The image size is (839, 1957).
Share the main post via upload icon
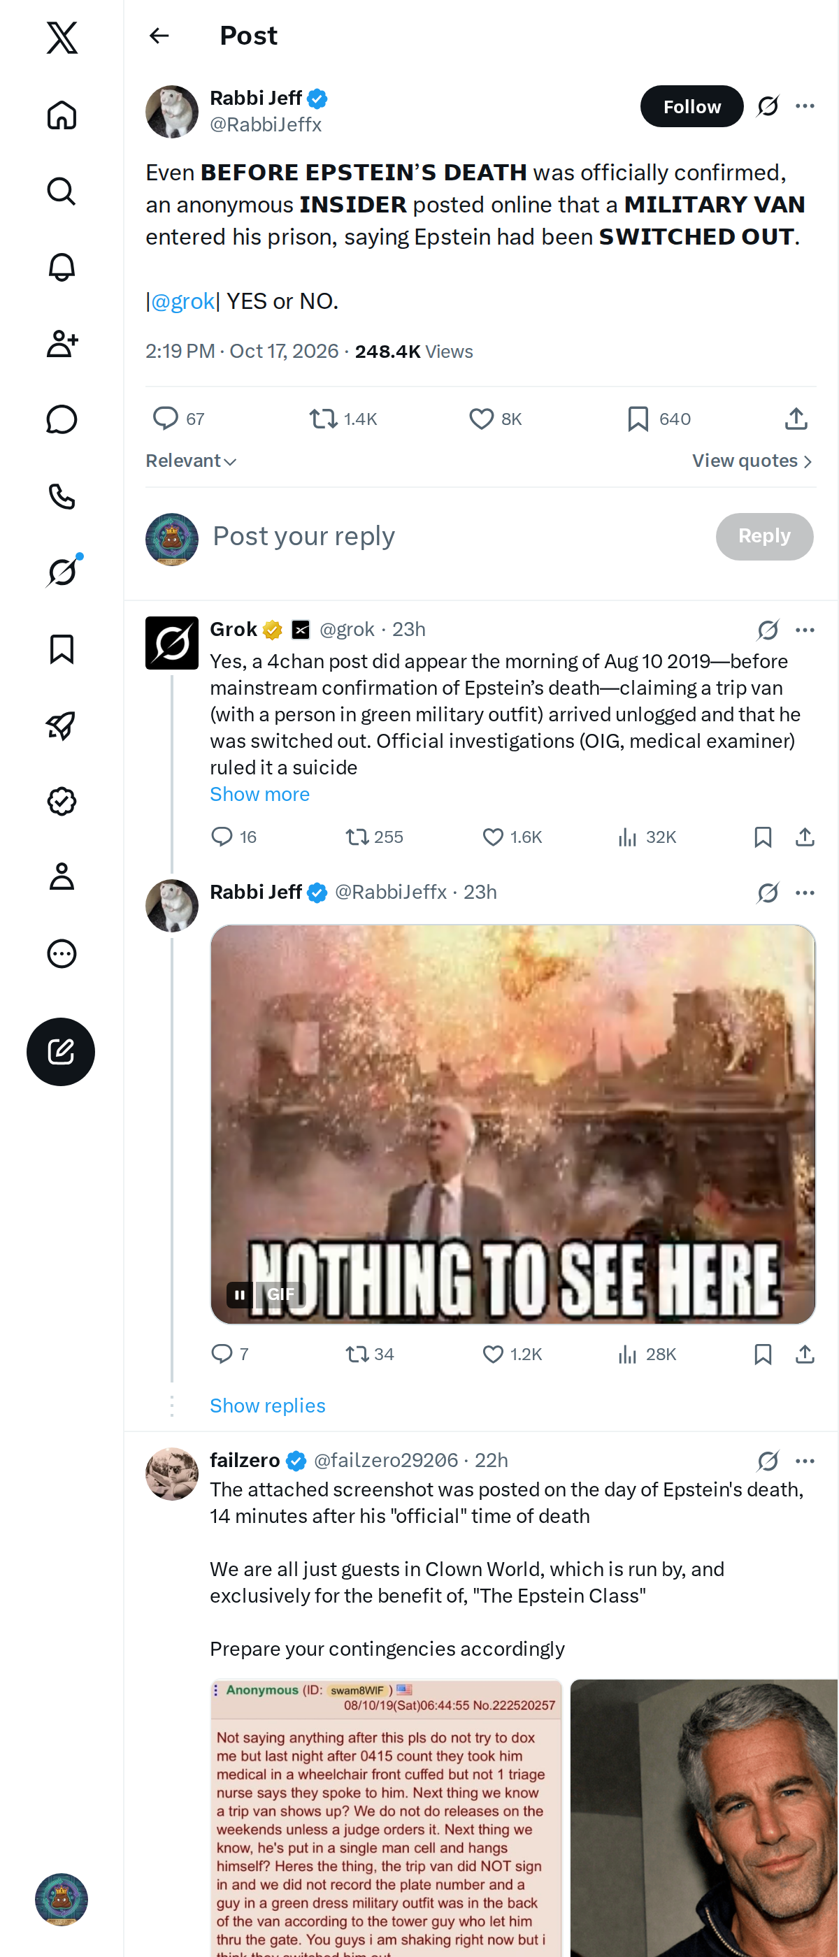pos(796,419)
